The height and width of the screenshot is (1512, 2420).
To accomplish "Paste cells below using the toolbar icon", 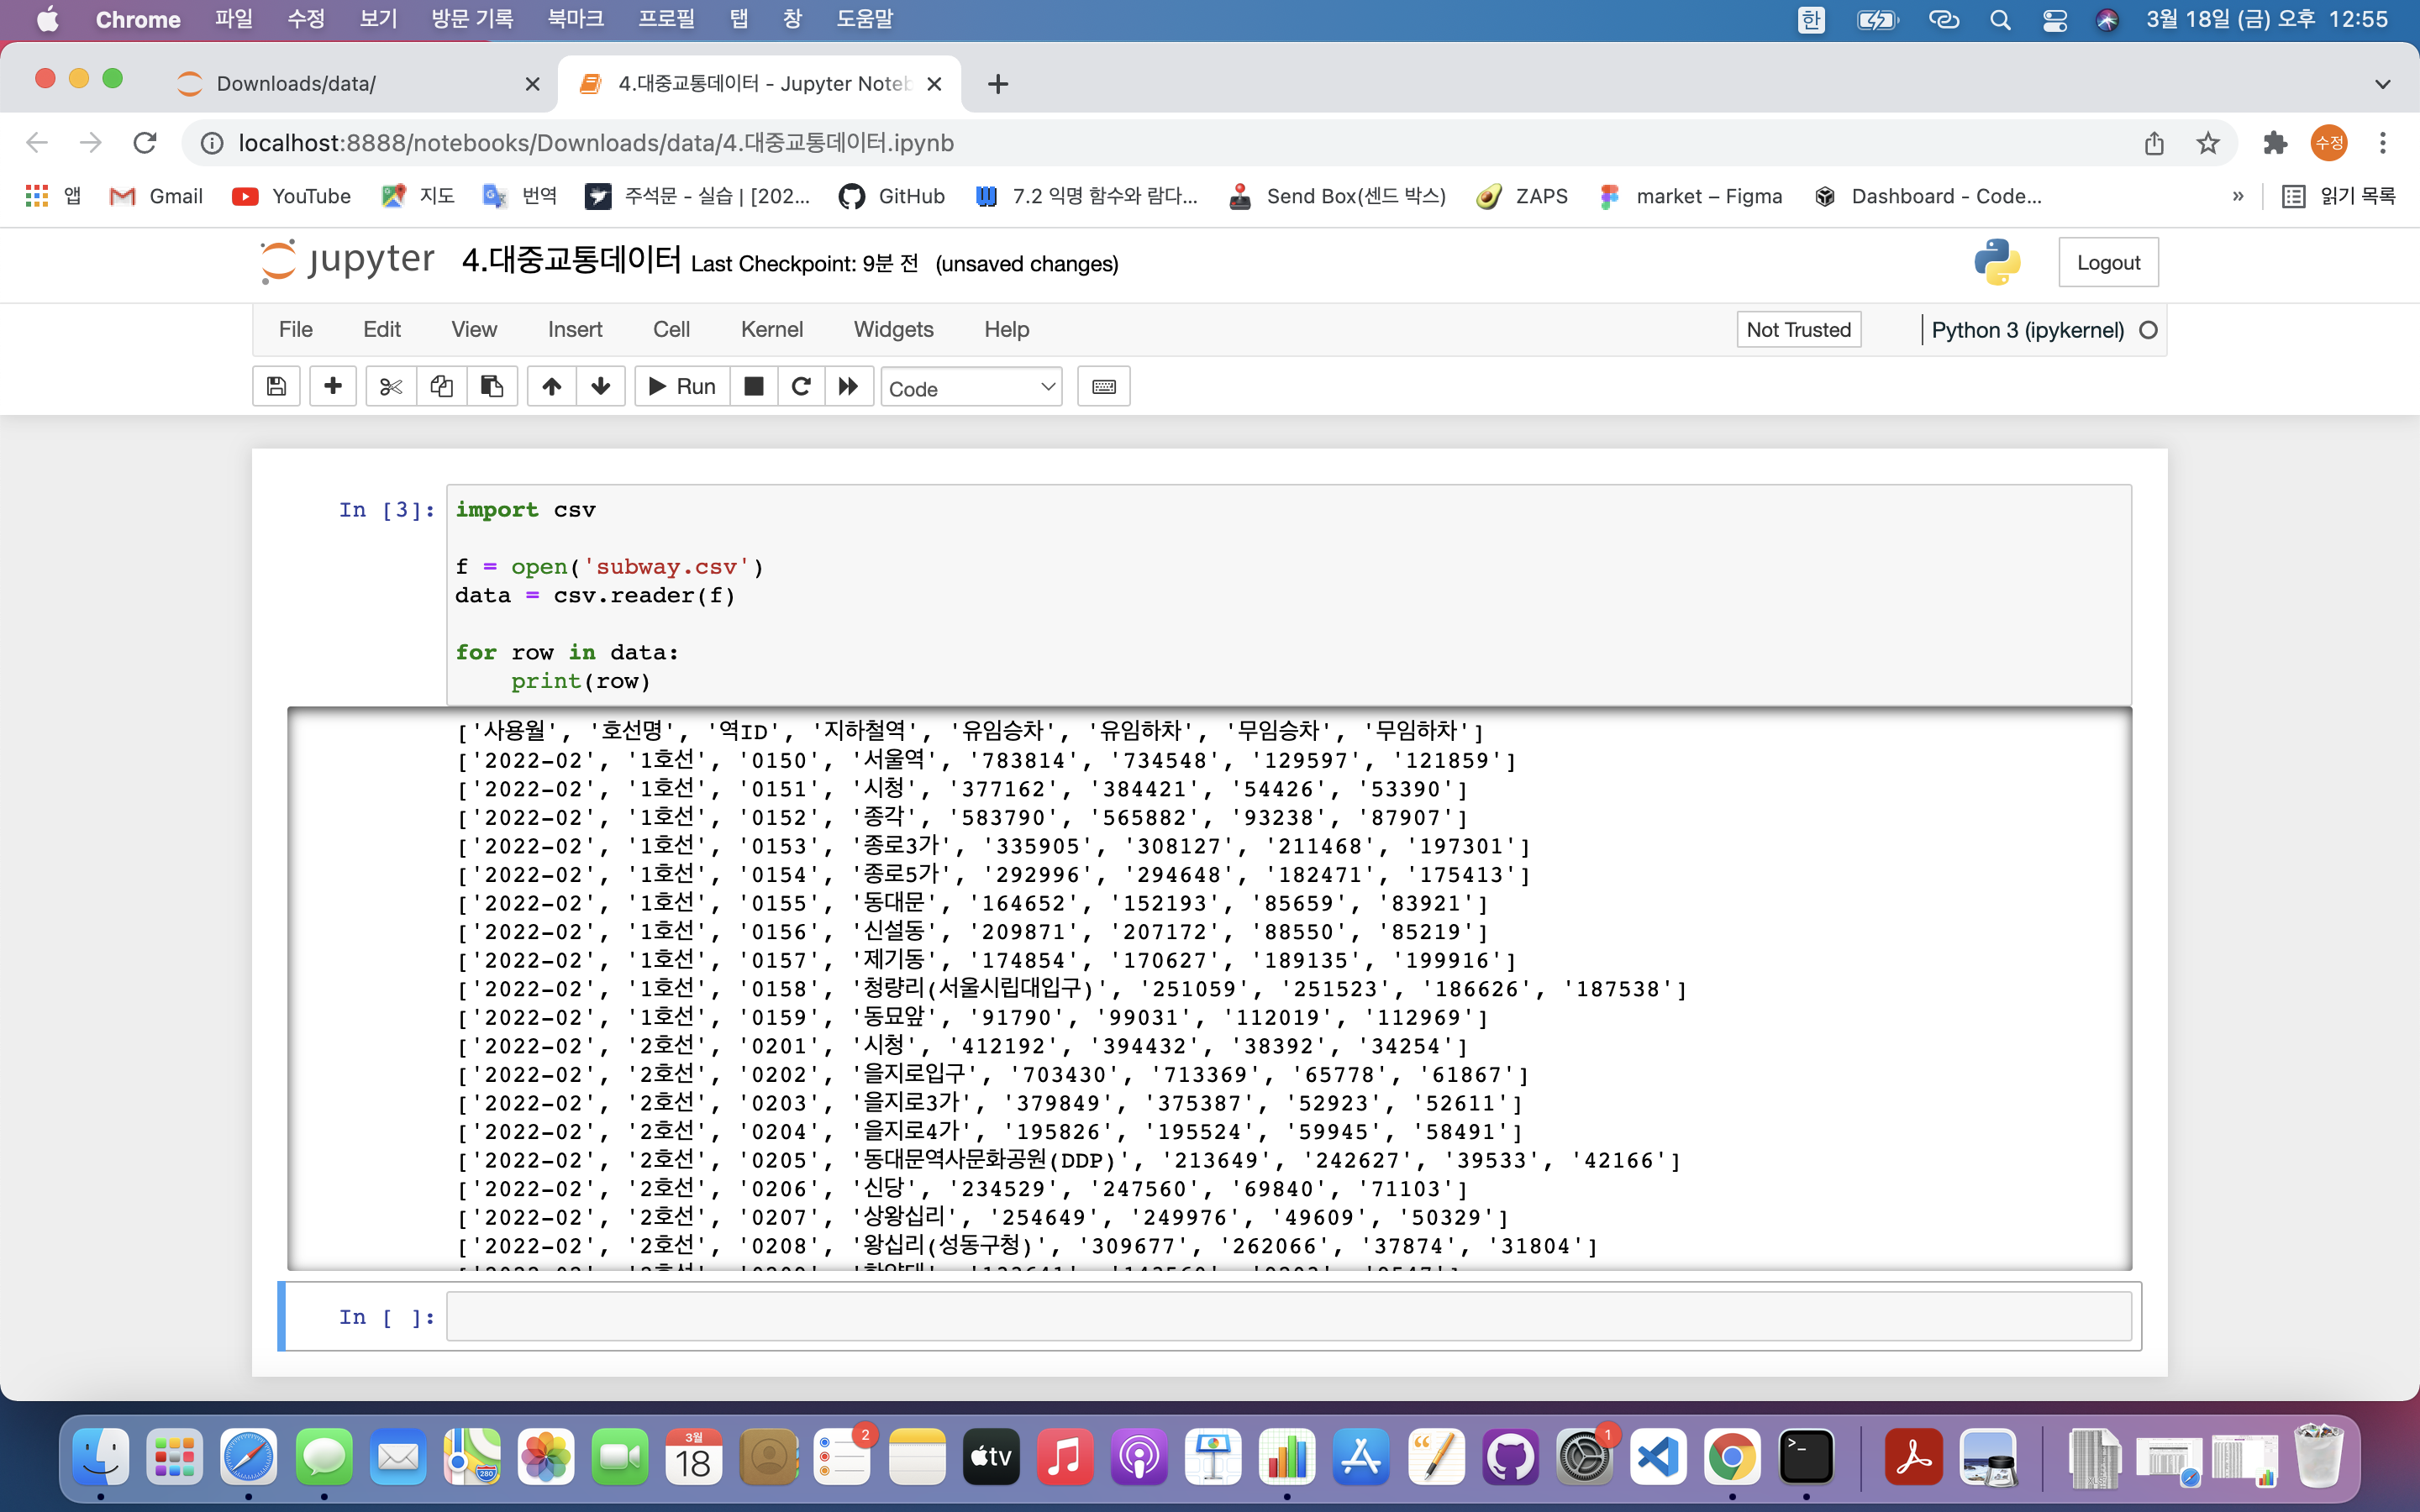I will point(492,386).
